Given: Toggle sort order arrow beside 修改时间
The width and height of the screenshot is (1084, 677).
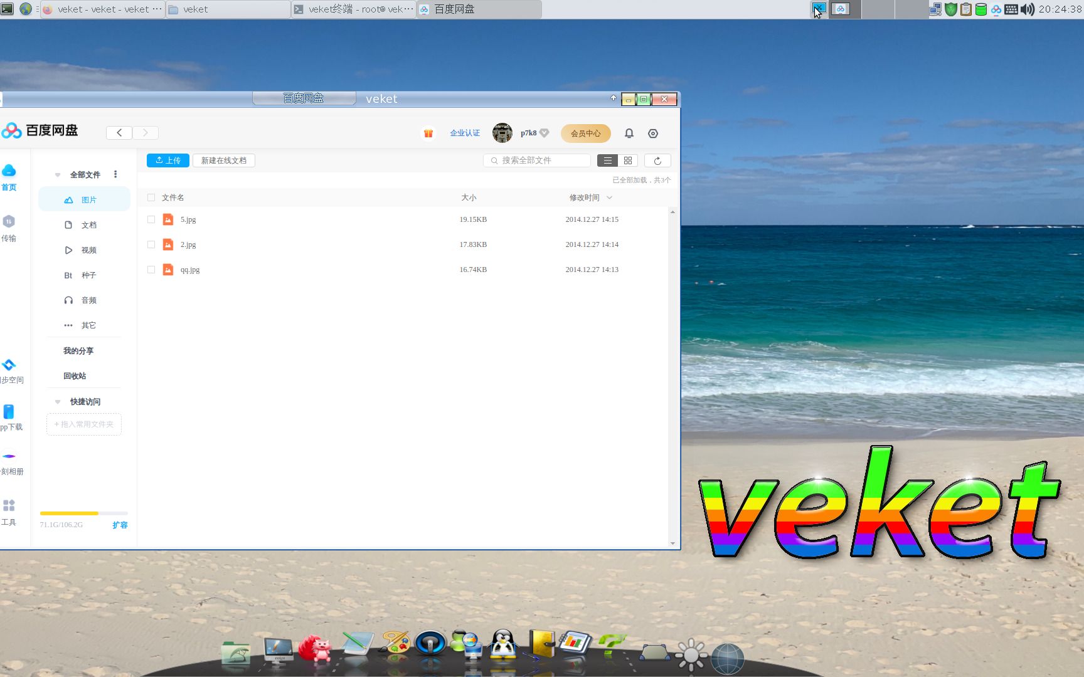Looking at the screenshot, I should point(609,197).
